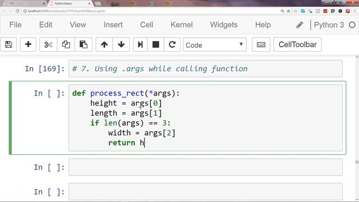Switch to the Python Basics browser tab

[68, 3]
